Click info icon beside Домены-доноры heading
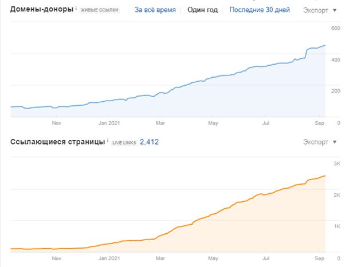 76,8
